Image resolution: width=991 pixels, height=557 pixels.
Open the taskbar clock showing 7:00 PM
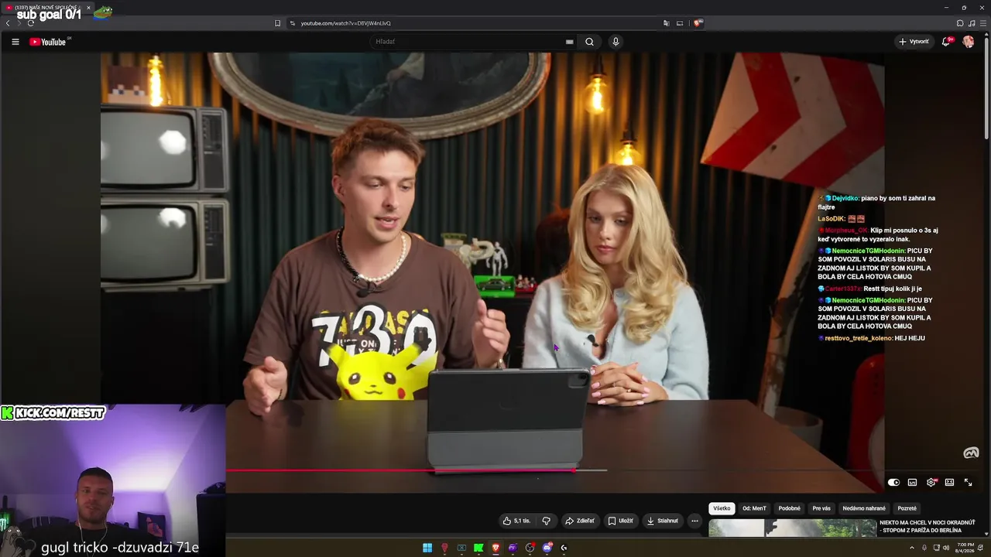(x=965, y=548)
